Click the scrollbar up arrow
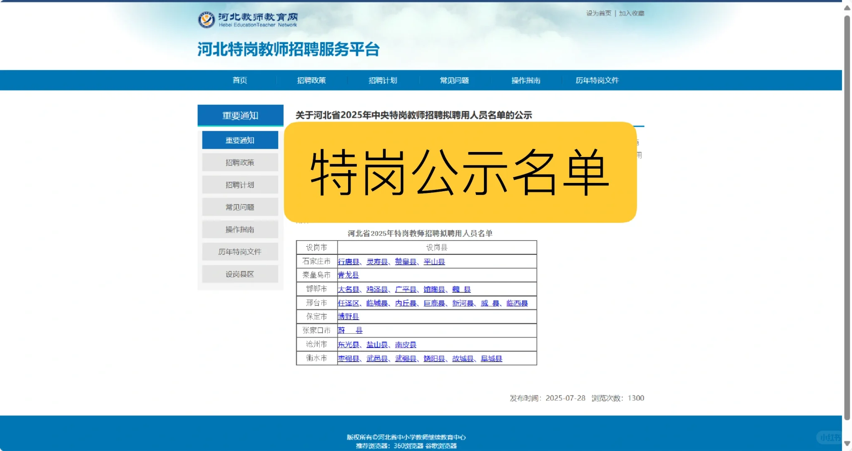The width and height of the screenshot is (852, 451). point(847,8)
